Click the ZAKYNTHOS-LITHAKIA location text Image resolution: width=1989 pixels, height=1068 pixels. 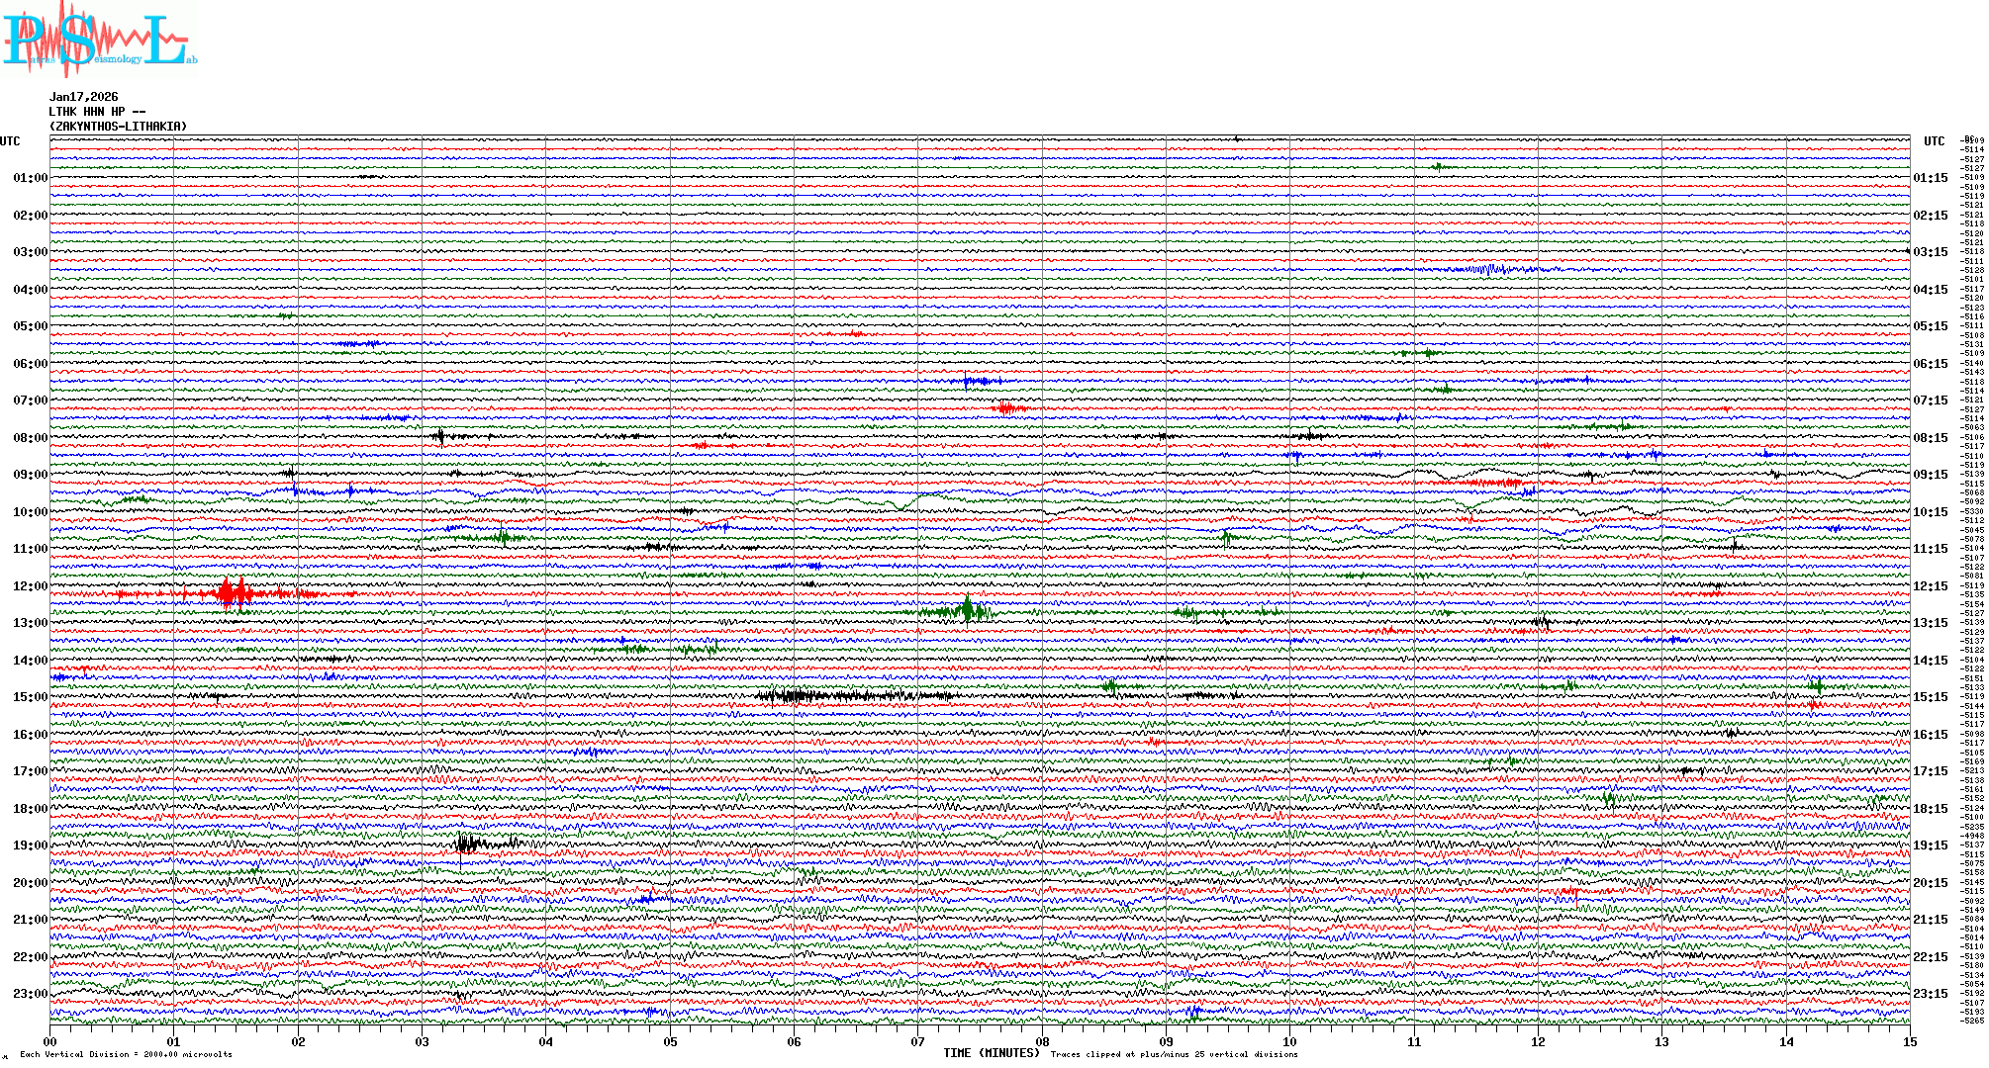118,127
